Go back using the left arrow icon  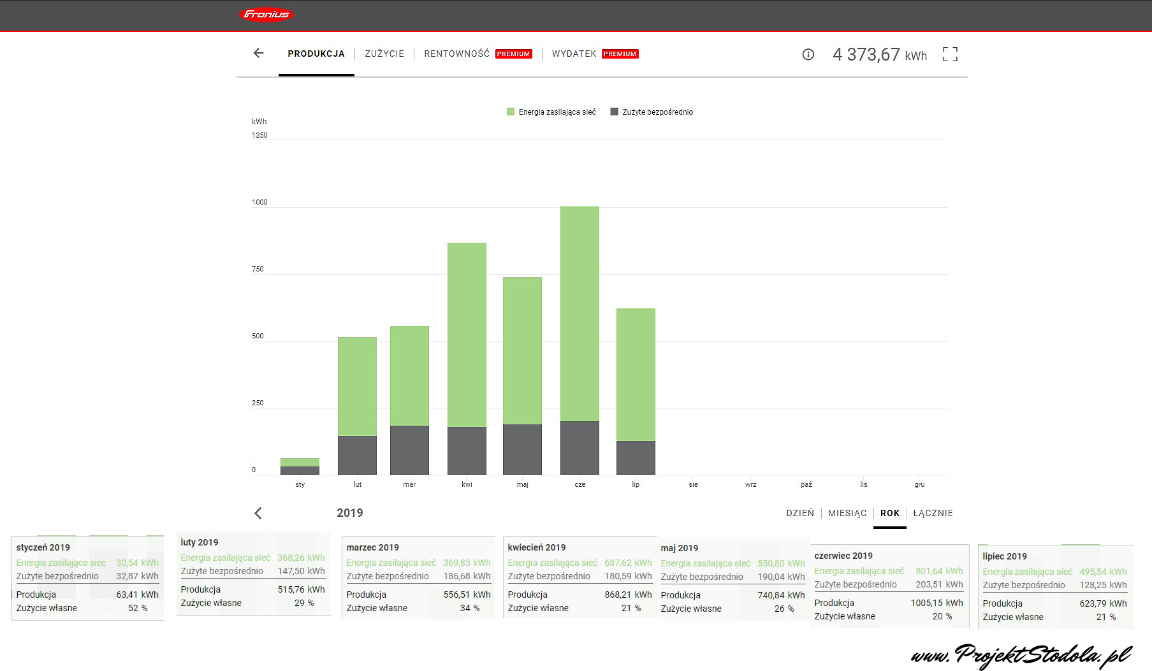click(258, 54)
